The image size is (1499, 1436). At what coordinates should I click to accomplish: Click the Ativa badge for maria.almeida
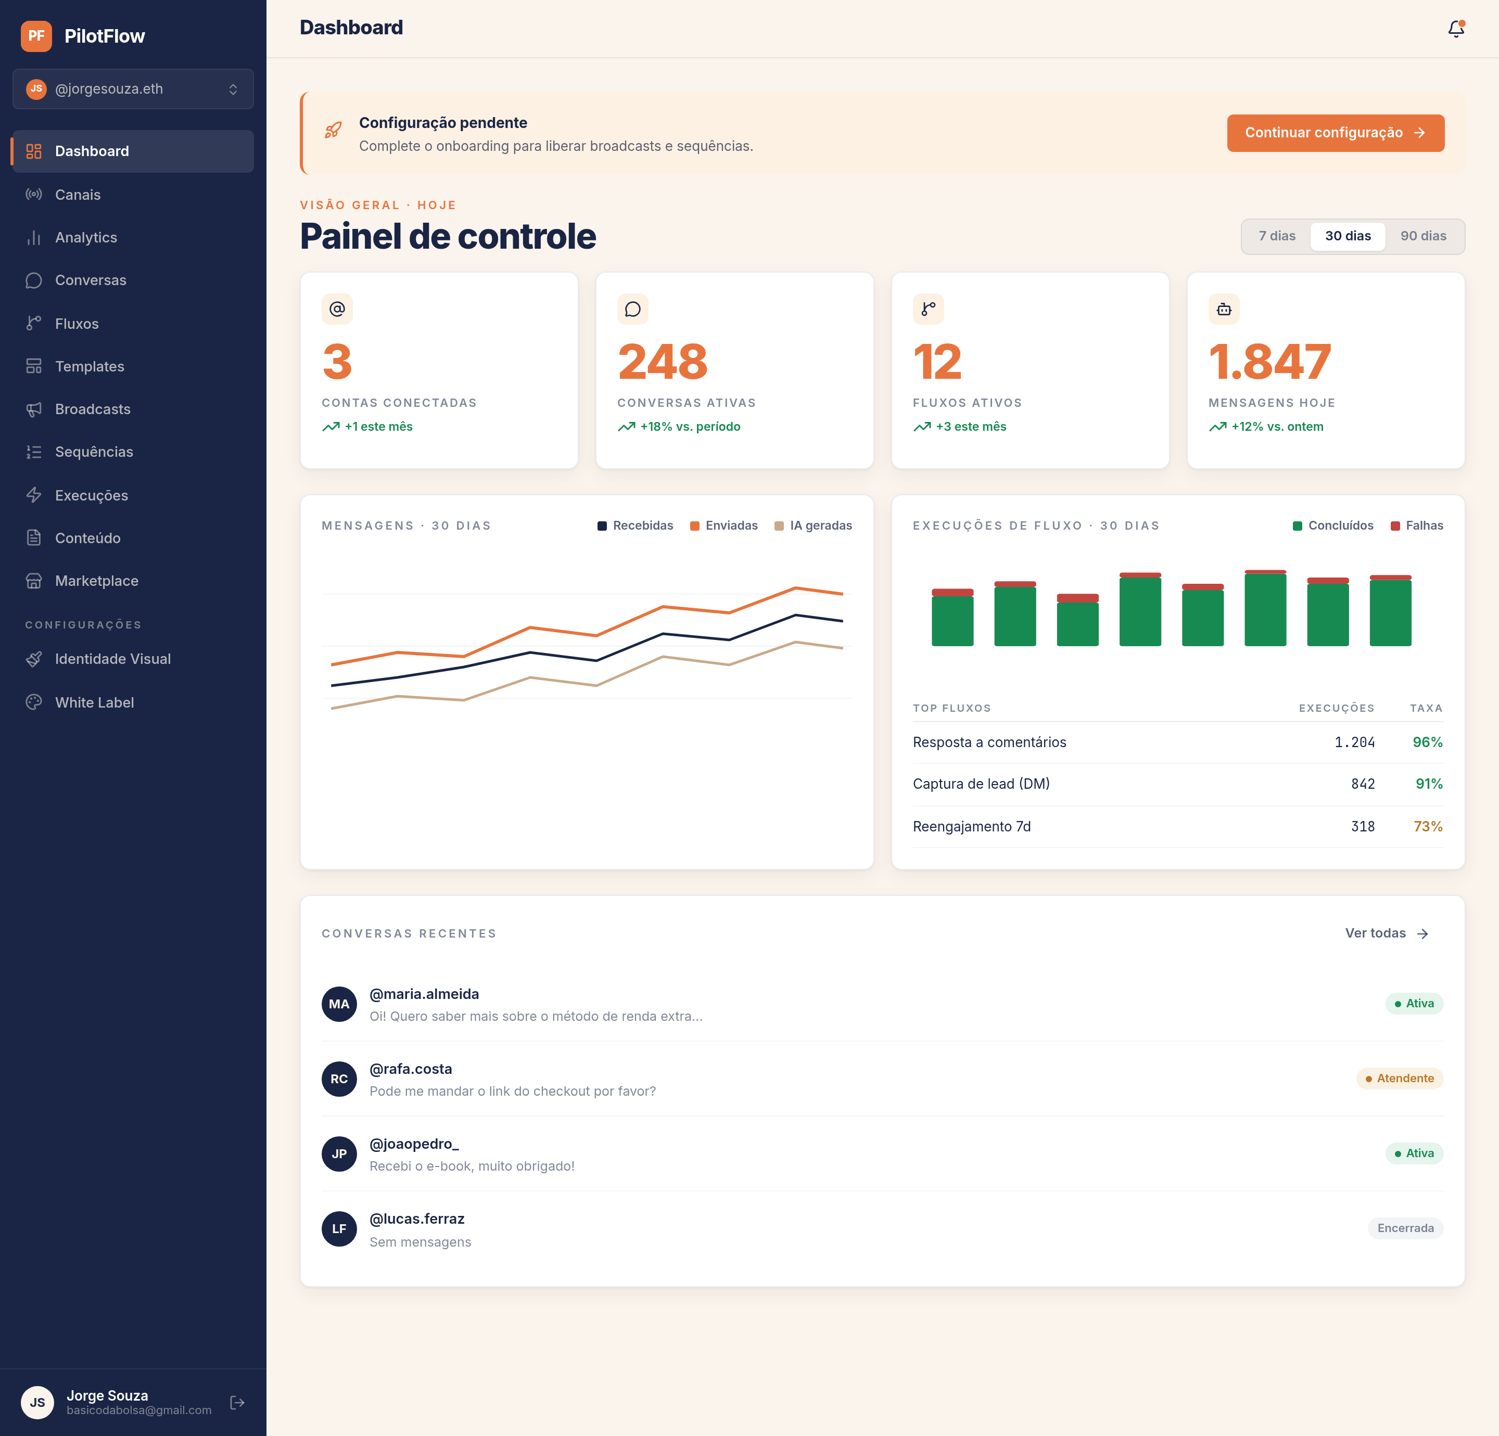tap(1414, 1004)
